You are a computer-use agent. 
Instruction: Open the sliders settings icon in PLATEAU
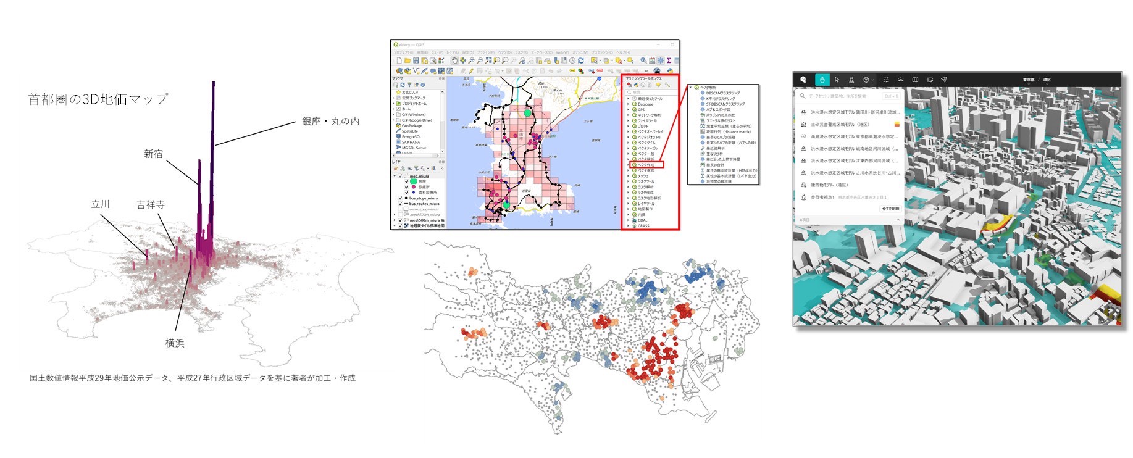tap(886, 80)
